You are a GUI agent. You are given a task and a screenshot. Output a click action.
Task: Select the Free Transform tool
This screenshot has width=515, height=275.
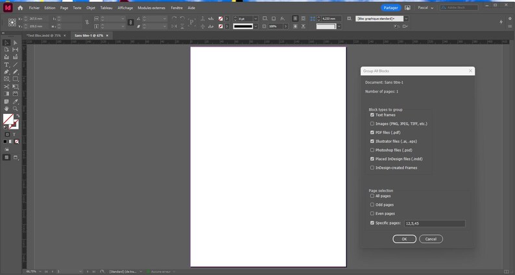click(15, 87)
